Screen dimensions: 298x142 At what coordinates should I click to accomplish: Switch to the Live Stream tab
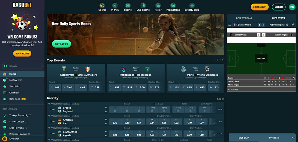[x=244, y=18]
